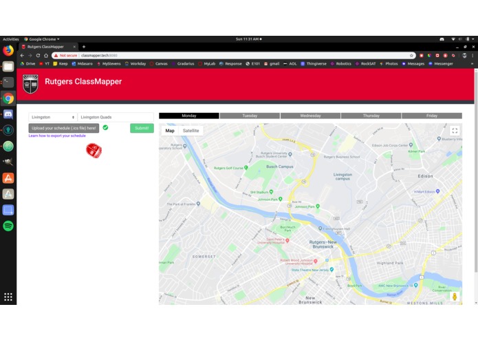The height and width of the screenshot is (340, 478).
Task: Select the Map view type
Action: coord(170,131)
